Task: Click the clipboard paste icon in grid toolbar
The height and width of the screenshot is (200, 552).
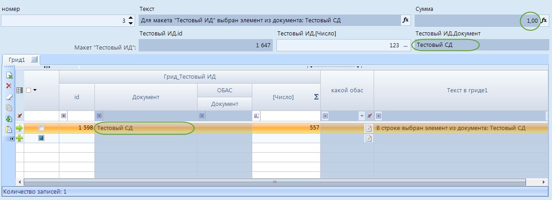Action: click(9, 129)
